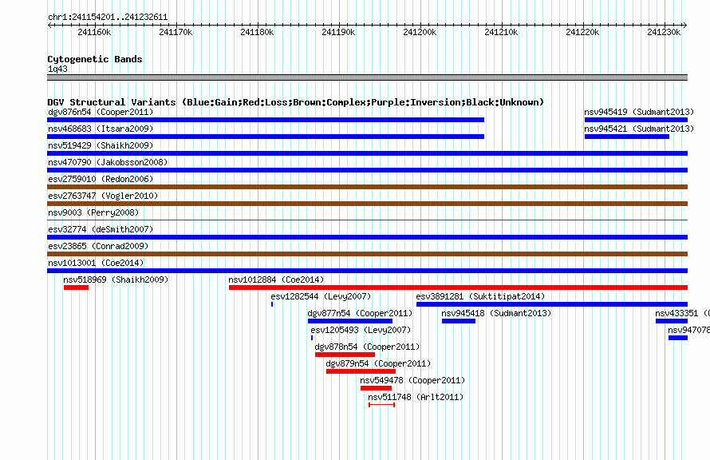Screen dimensions: 710x460
Task: Select brown complex bar under esv2759010
Action: [x=367, y=187]
